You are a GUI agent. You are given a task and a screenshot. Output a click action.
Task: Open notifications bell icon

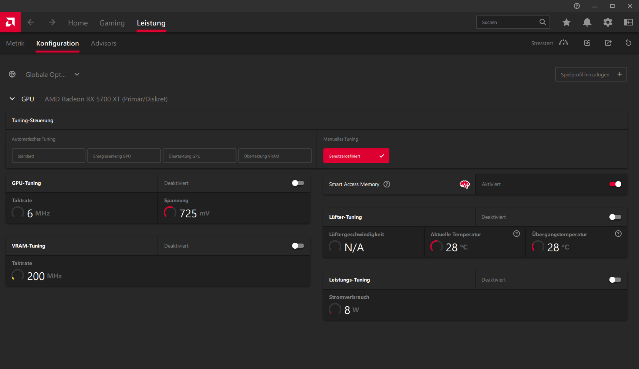click(587, 23)
